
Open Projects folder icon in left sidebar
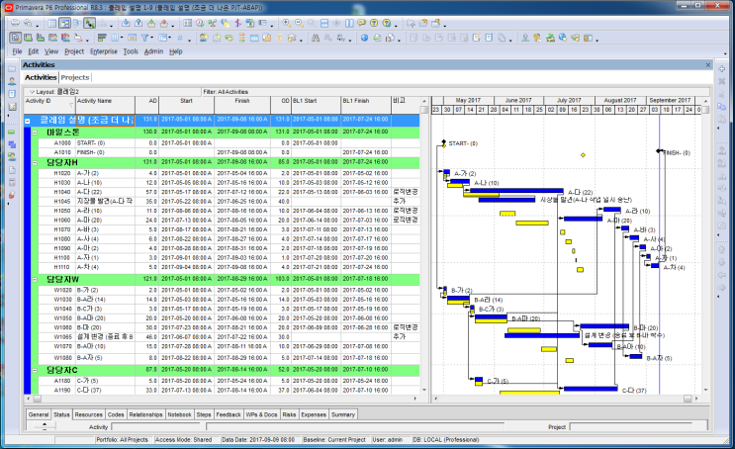click(12, 69)
